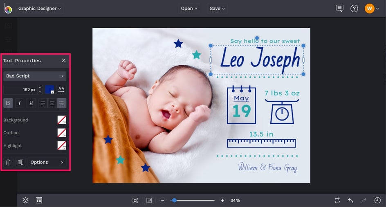The image size is (386, 207).
Task: Close the Text Properties panel
Action: 64,60
